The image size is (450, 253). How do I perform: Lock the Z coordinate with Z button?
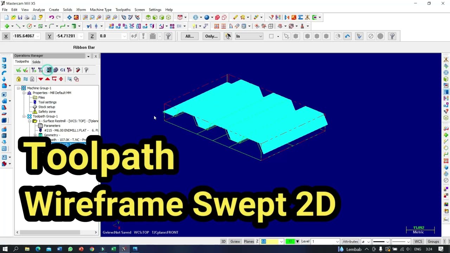(x=92, y=36)
